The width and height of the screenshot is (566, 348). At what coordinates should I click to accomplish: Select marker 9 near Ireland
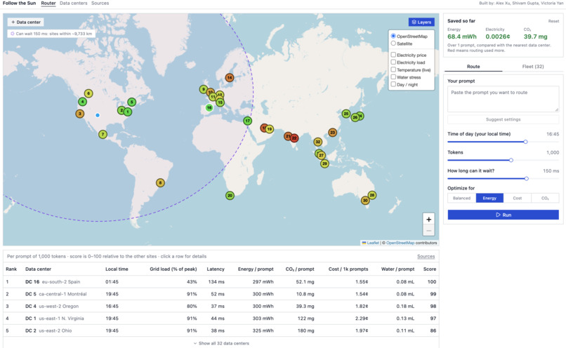click(204, 89)
